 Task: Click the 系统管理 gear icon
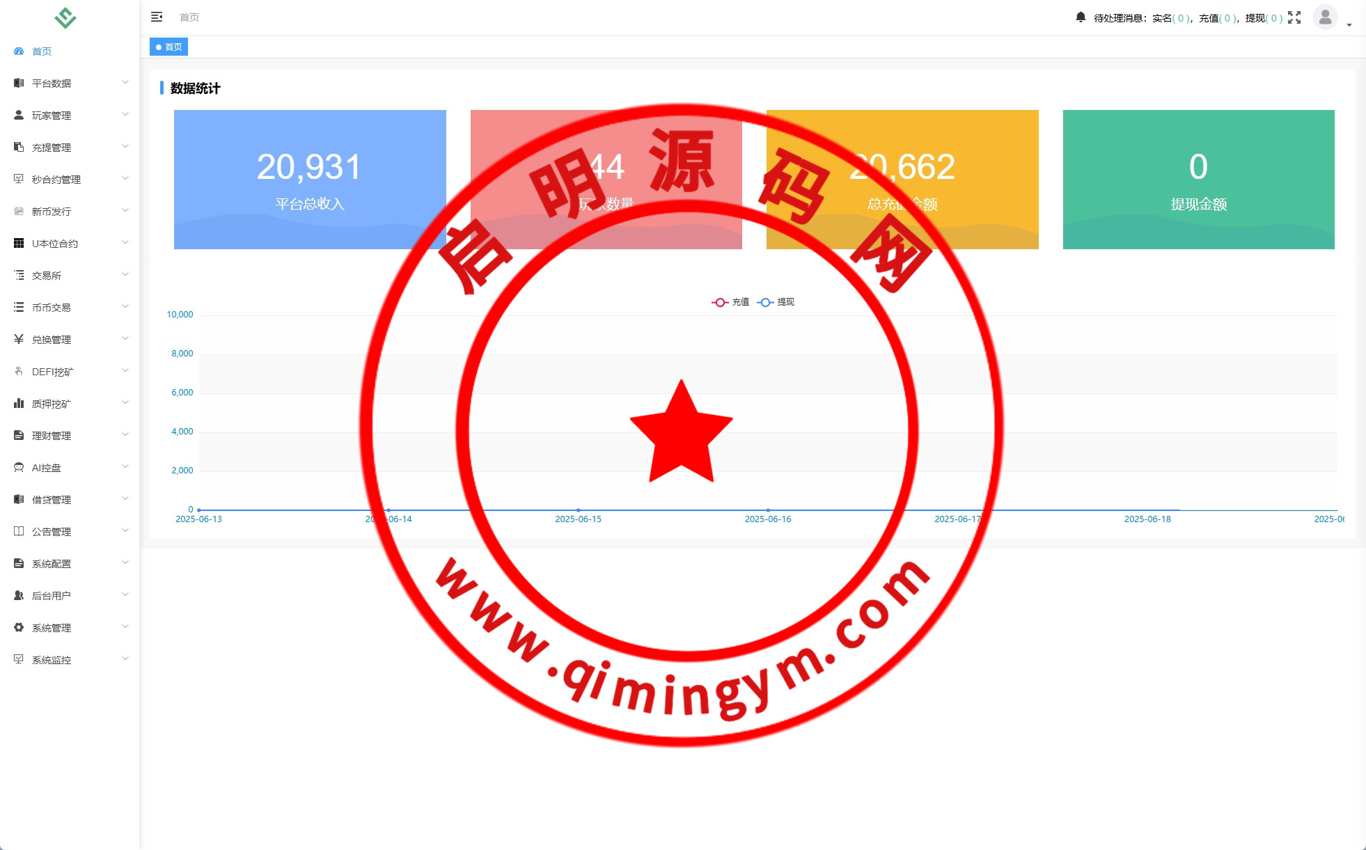click(19, 628)
